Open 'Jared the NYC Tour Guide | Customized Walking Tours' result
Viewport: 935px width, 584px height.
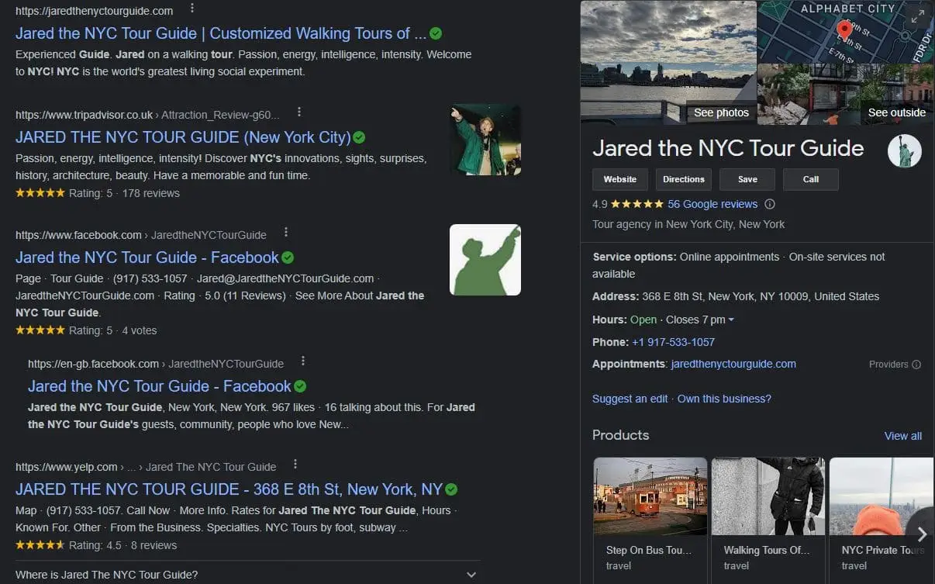point(220,33)
